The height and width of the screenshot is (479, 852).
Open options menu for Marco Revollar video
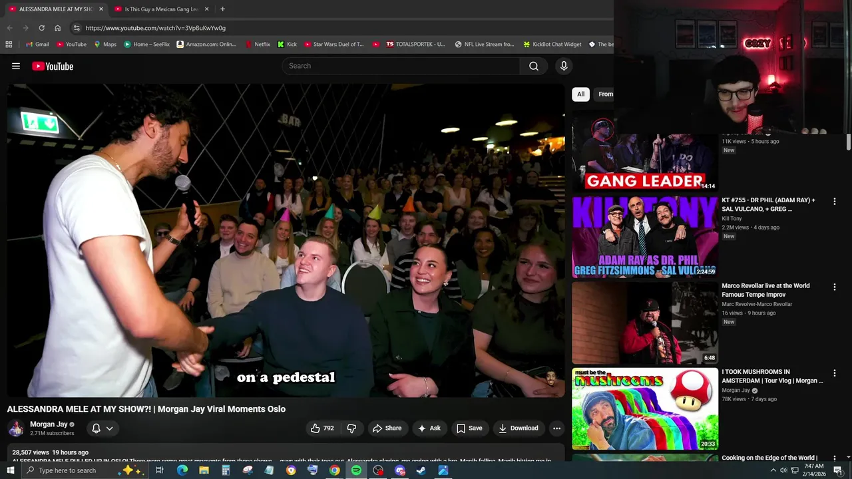click(x=834, y=287)
